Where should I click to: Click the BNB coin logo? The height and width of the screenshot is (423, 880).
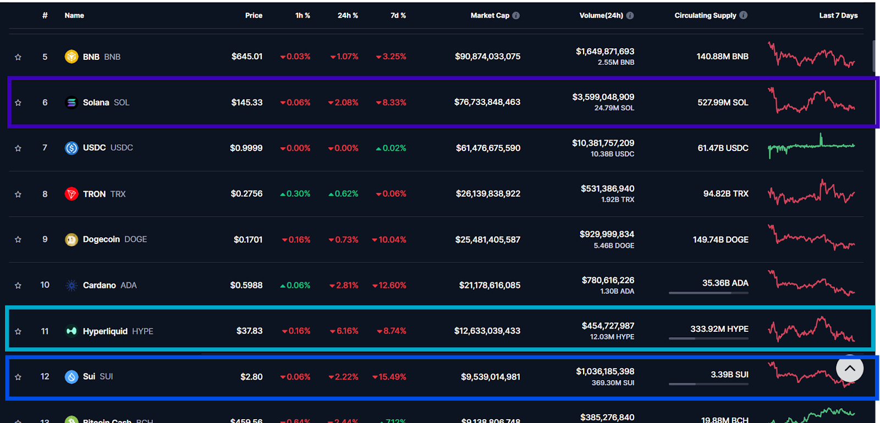(71, 57)
